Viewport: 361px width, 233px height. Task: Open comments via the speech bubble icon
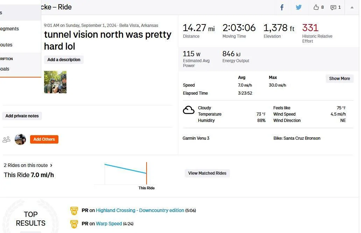click(333, 8)
